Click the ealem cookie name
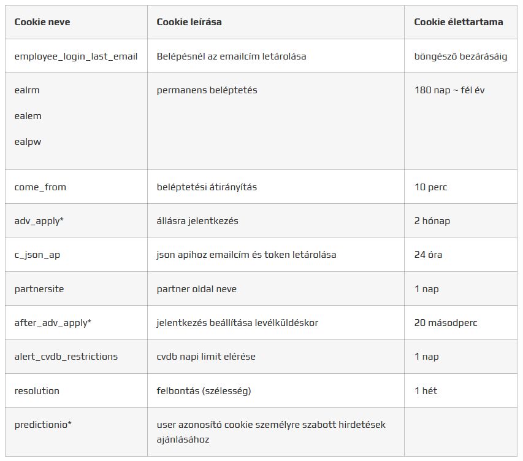Image resolution: width=523 pixels, height=461 pixels. click(28, 116)
